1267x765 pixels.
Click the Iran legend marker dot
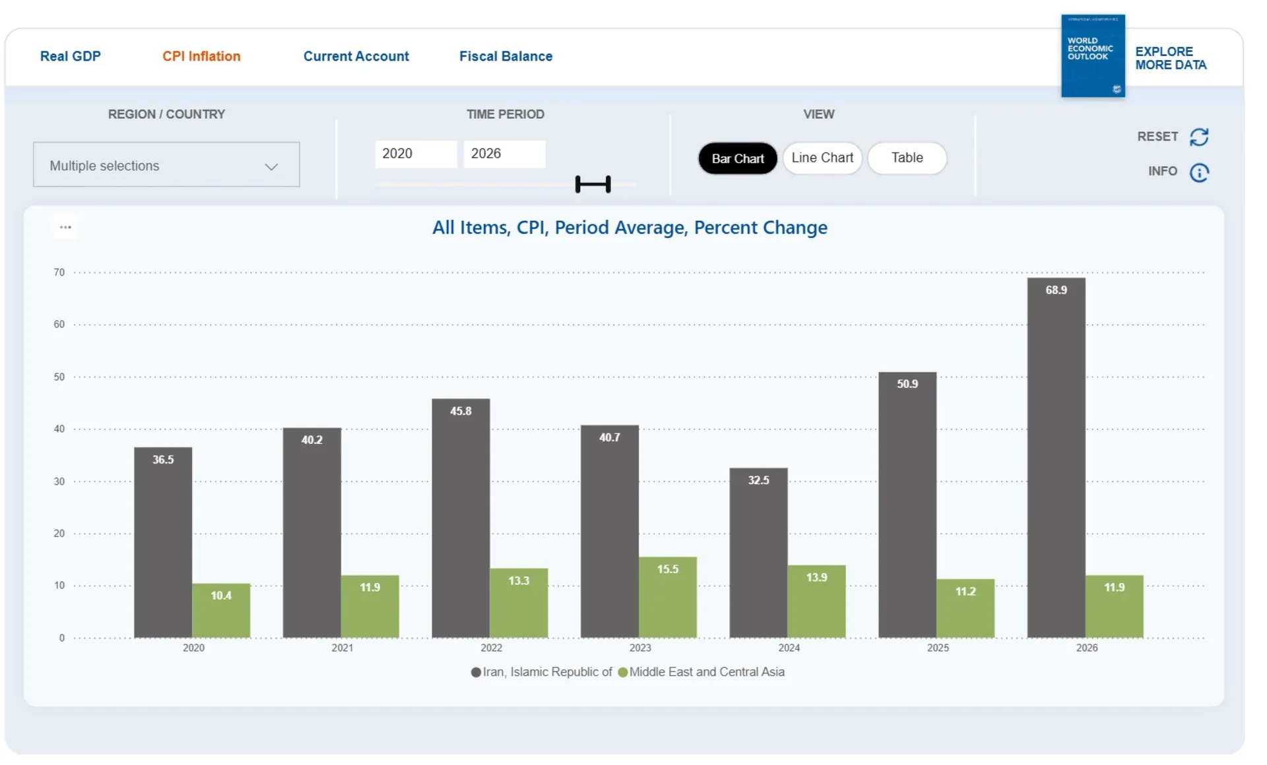coord(476,672)
